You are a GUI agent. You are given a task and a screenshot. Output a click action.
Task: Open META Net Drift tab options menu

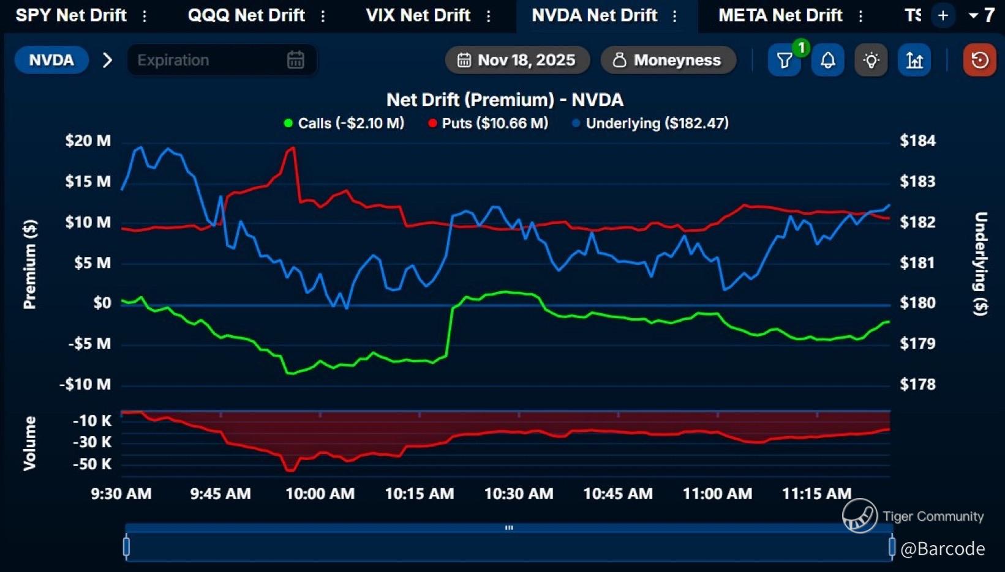coord(861,16)
